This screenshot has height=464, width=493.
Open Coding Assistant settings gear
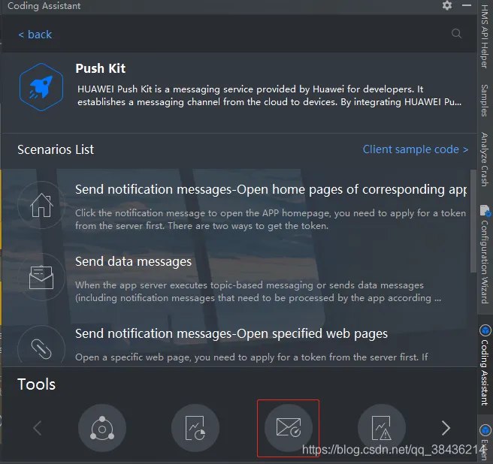[x=446, y=5]
